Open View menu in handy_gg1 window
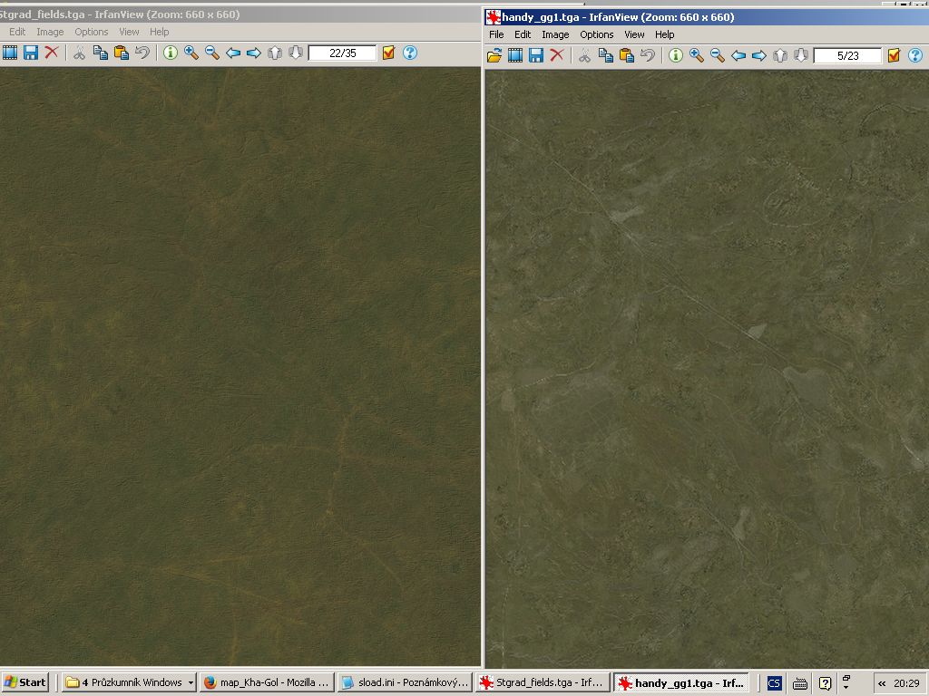The width and height of the screenshot is (929, 696). click(634, 35)
